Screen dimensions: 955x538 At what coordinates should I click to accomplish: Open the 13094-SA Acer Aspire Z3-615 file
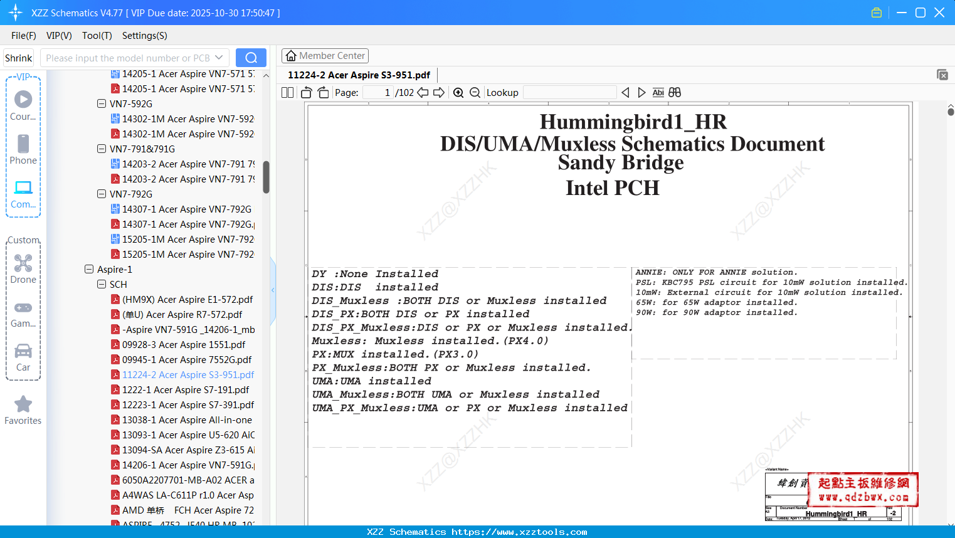[183, 450]
